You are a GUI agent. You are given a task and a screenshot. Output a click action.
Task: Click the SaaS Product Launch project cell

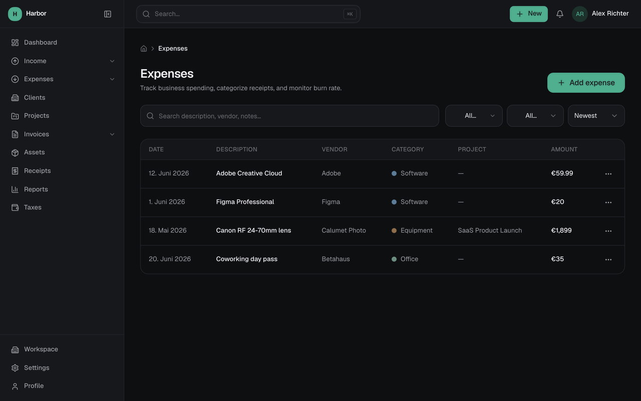pos(490,231)
